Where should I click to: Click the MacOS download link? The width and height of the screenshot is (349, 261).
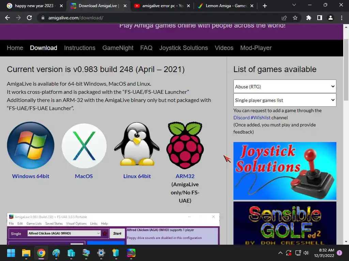pos(84,176)
